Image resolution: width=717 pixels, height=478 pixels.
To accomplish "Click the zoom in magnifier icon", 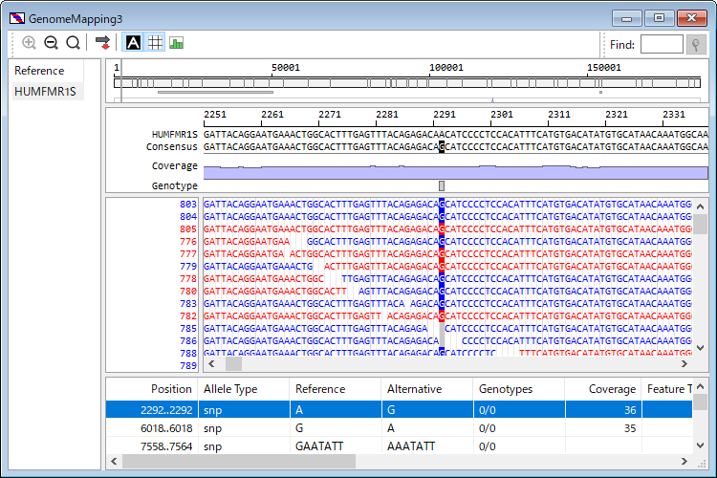I will 30,43.
